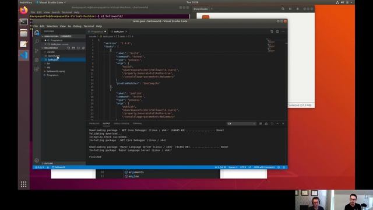Open the File menu in VS Code
Viewport: 373px width, 210px height.
tap(36, 26)
